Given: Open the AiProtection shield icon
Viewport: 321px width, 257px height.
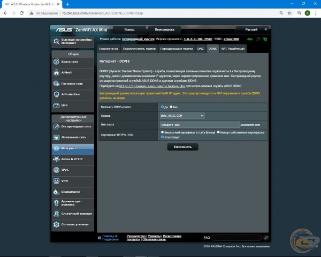Looking at the screenshot, I should [56, 94].
